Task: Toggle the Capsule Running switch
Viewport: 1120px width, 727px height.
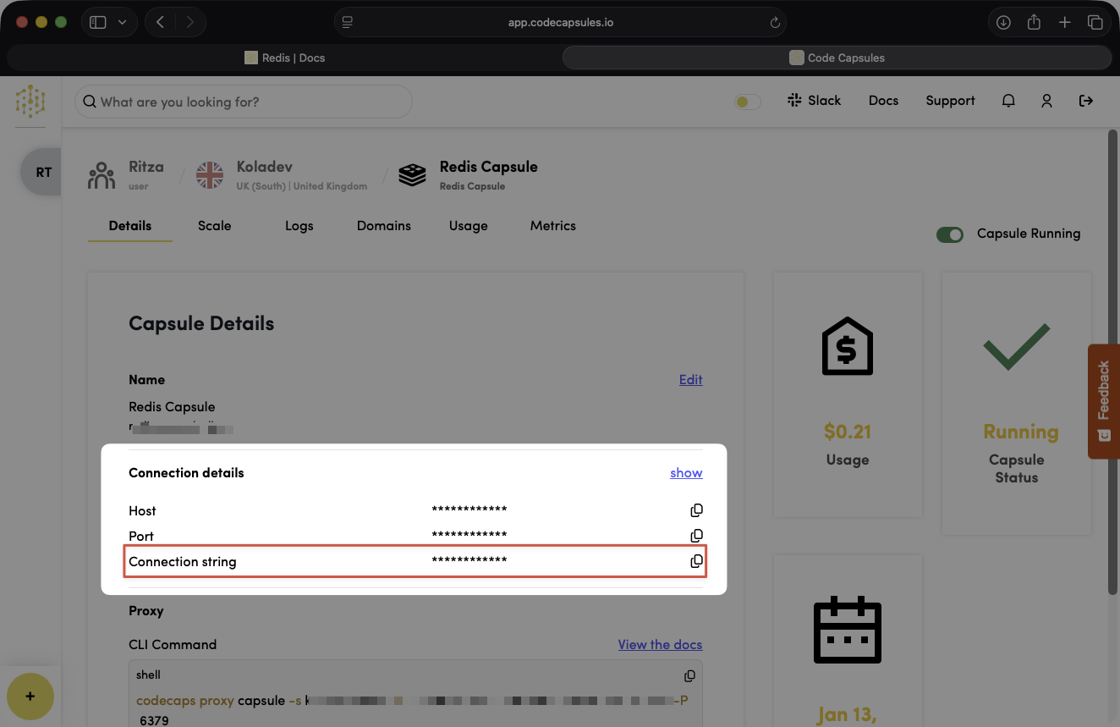Action: pos(950,234)
